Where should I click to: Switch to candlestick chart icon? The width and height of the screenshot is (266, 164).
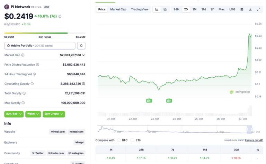(165, 9)
